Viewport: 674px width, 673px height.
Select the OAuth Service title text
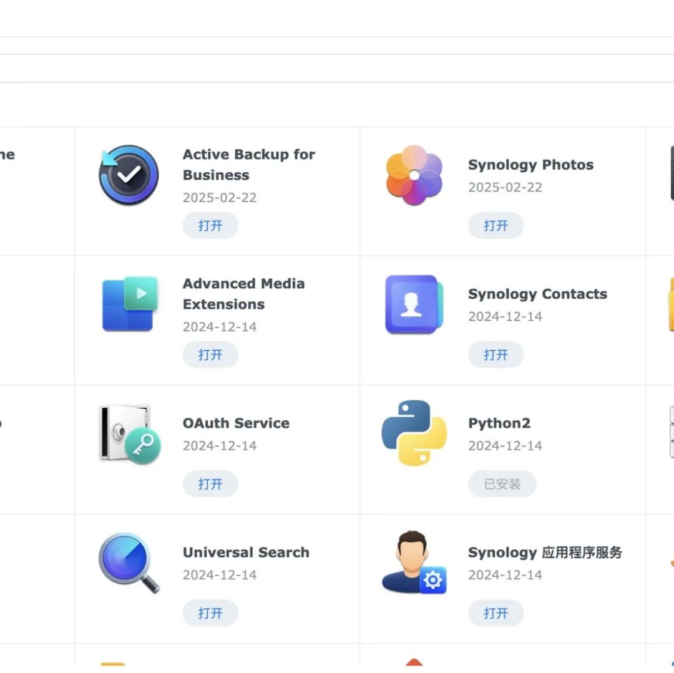(236, 423)
